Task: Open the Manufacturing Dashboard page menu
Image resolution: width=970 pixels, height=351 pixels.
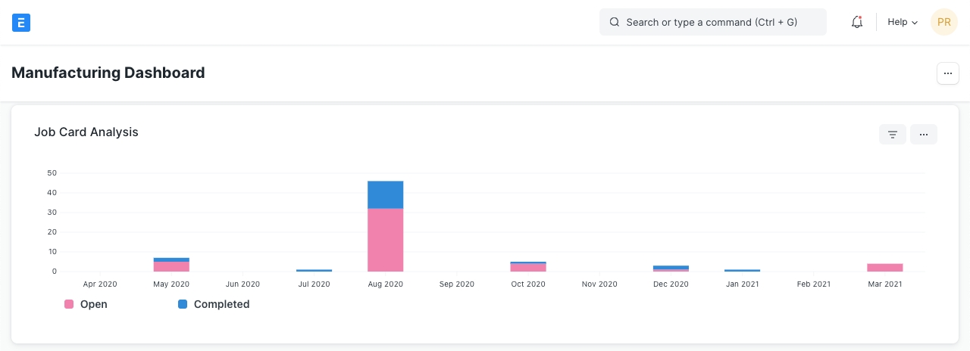Action: (x=948, y=73)
